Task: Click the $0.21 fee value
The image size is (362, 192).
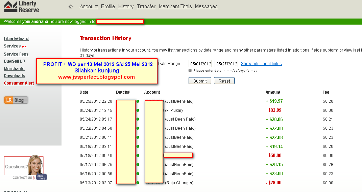Action: [x=328, y=119]
